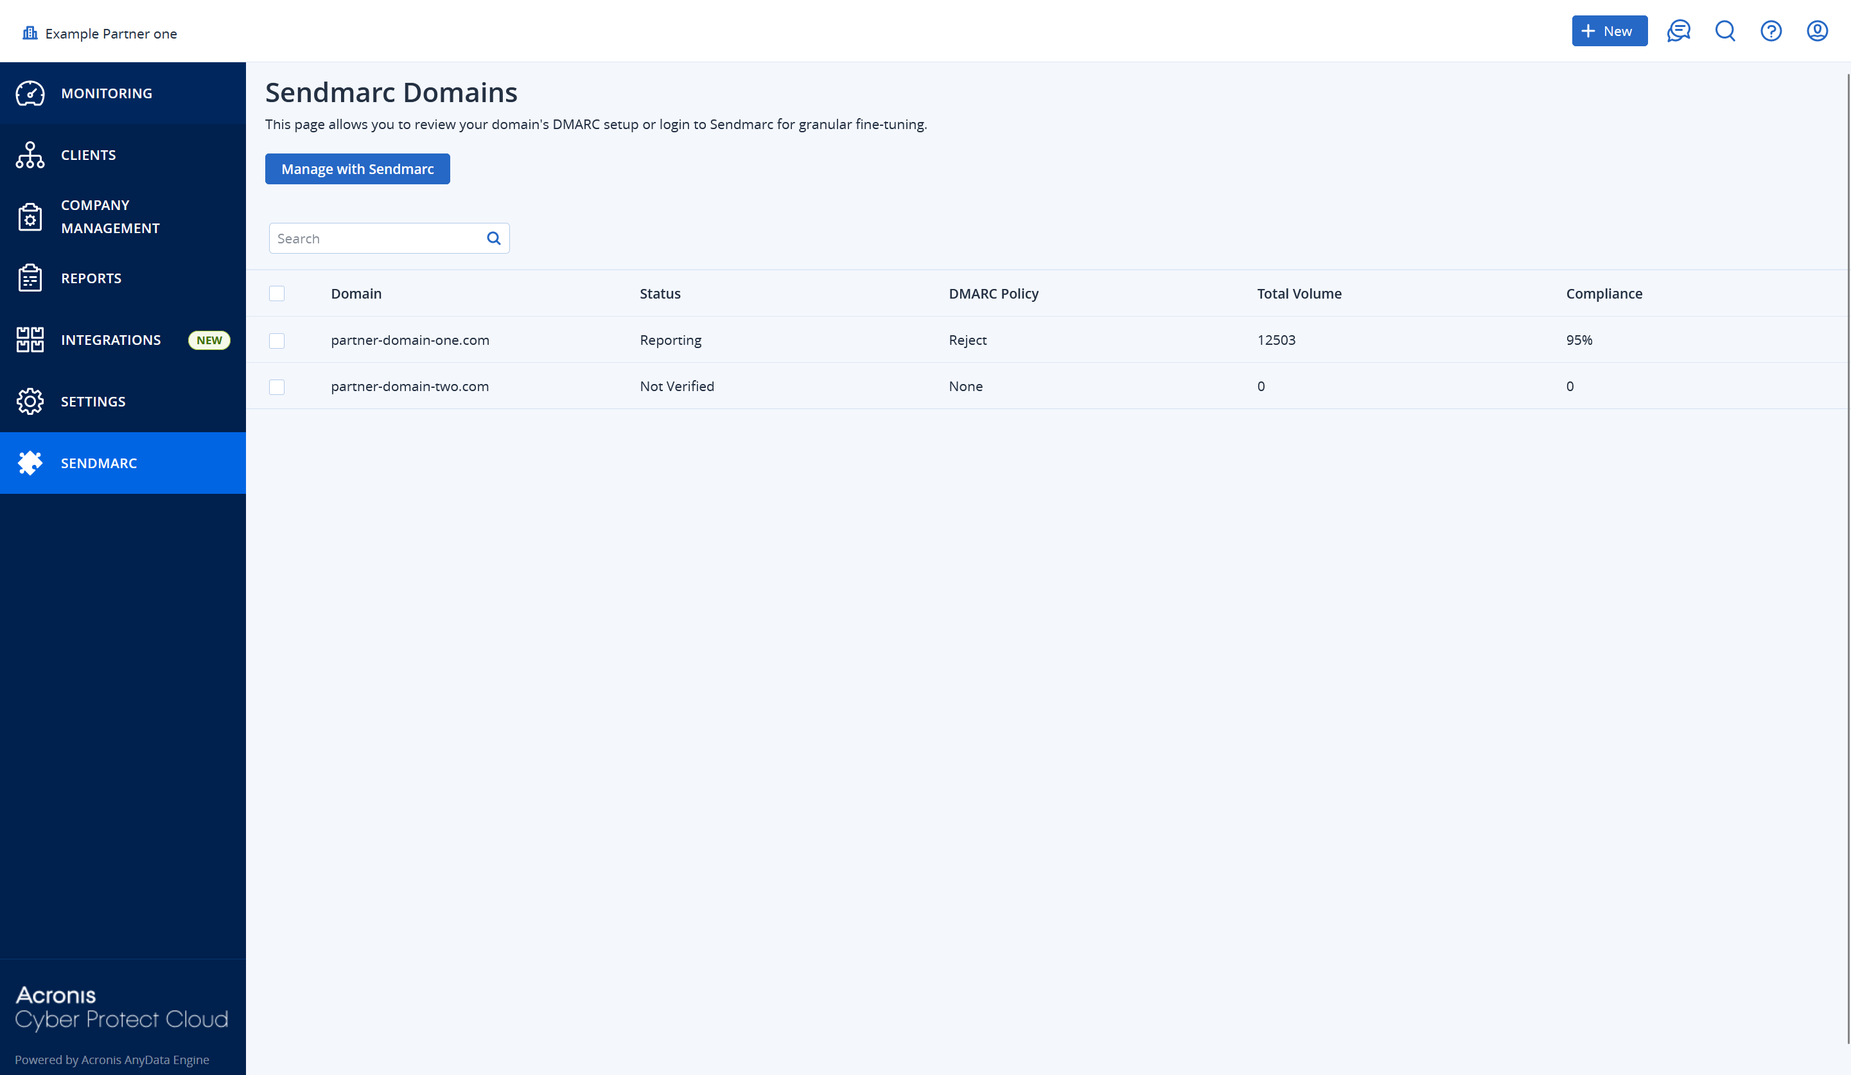Activate the global search
Viewport: 1851px width, 1075px height.
(x=1724, y=31)
